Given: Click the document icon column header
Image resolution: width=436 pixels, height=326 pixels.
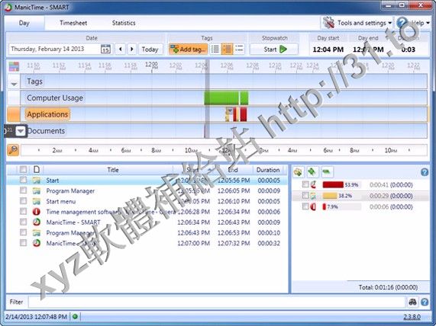Looking at the screenshot, I should [37, 169].
